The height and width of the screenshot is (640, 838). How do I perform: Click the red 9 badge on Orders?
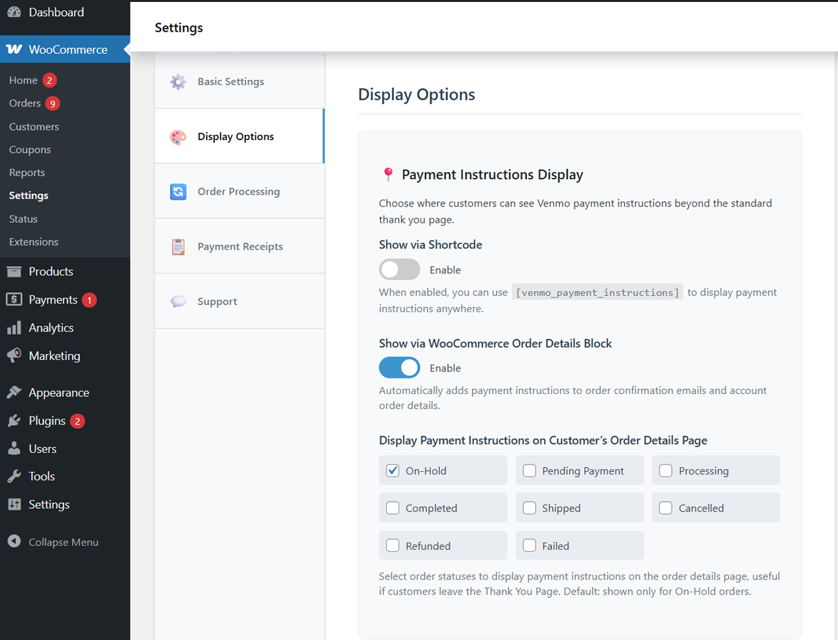pos(53,103)
